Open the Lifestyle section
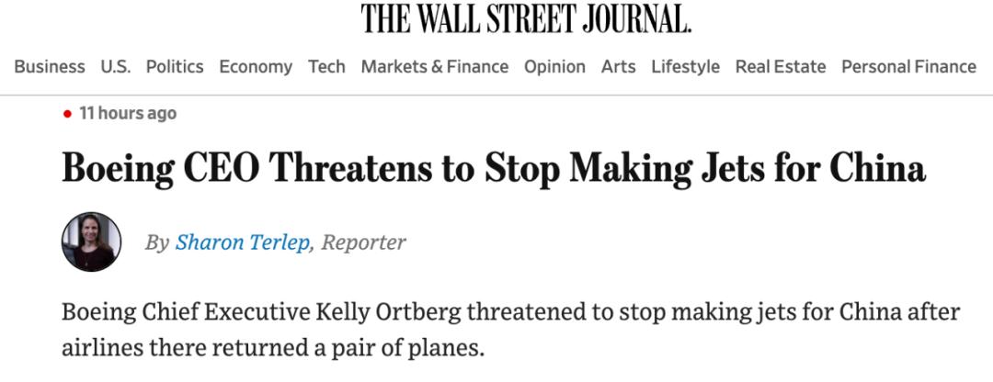Image resolution: width=993 pixels, height=382 pixels. coord(685,66)
